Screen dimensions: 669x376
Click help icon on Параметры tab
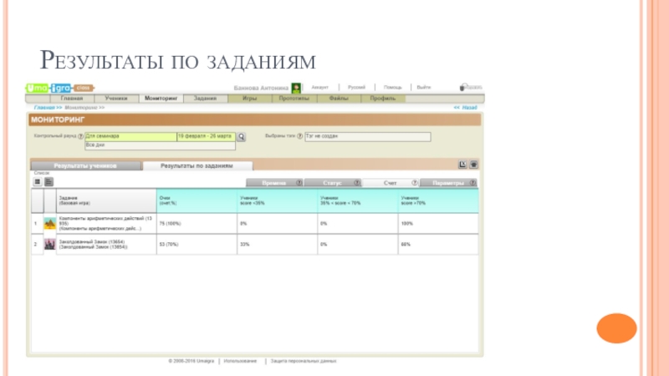[x=472, y=183]
